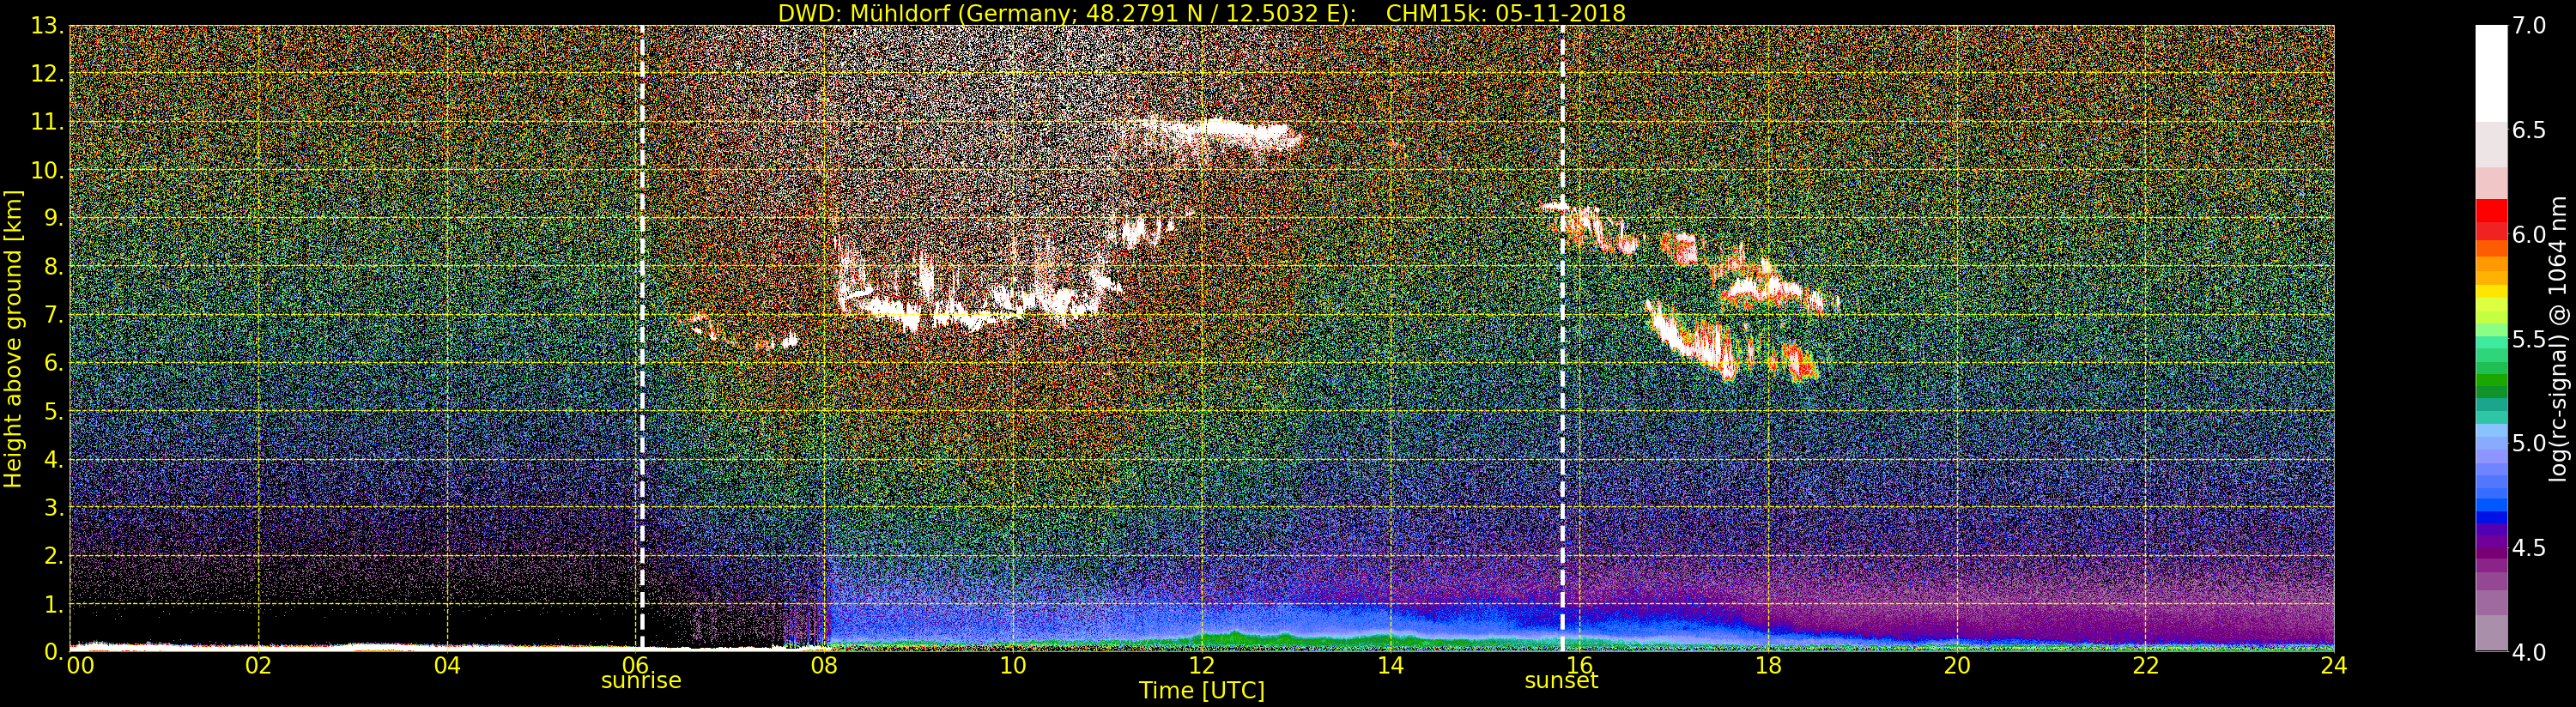Click the time axis tick label 24
The height and width of the screenshot is (707, 2576).
tap(2334, 665)
